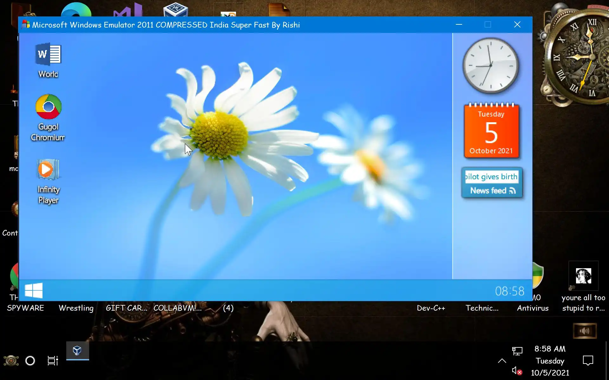Open Infinity Player media icon

coord(48,170)
